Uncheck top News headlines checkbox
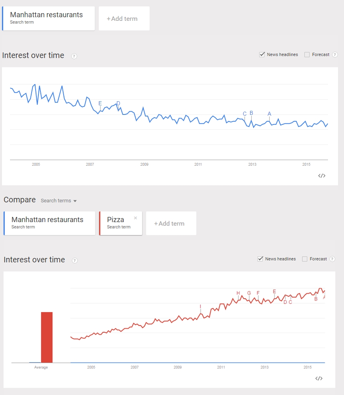344x395 pixels. (262, 54)
